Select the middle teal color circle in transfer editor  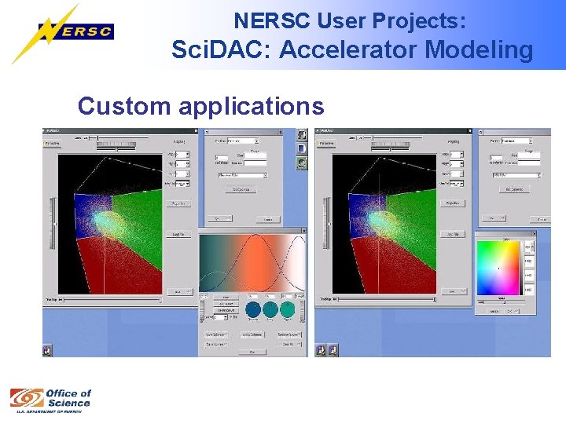point(270,310)
